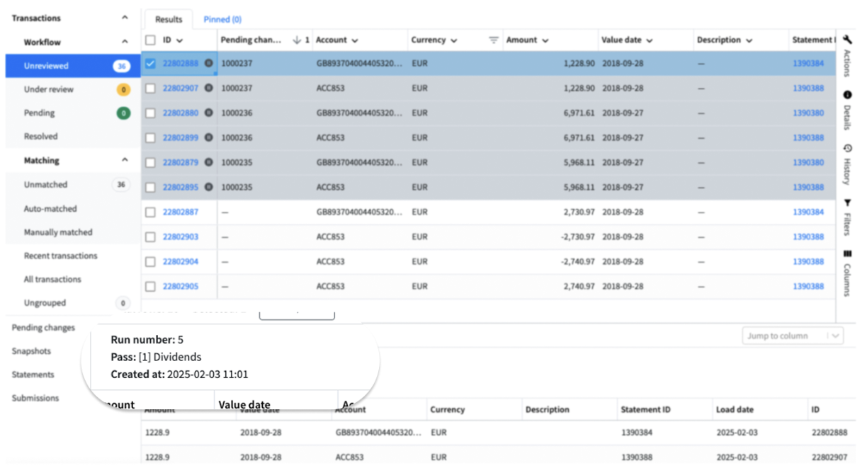Open transaction ID 22802888 link
The image size is (860, 473).
click(181, 63)
